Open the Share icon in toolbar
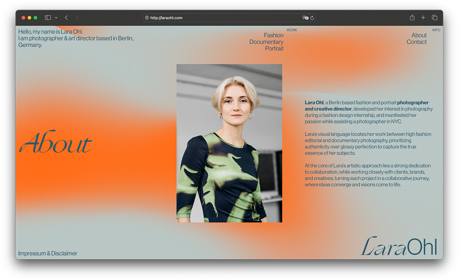Image resolution: width=459 pixels, height=280 pixels. 412,17
